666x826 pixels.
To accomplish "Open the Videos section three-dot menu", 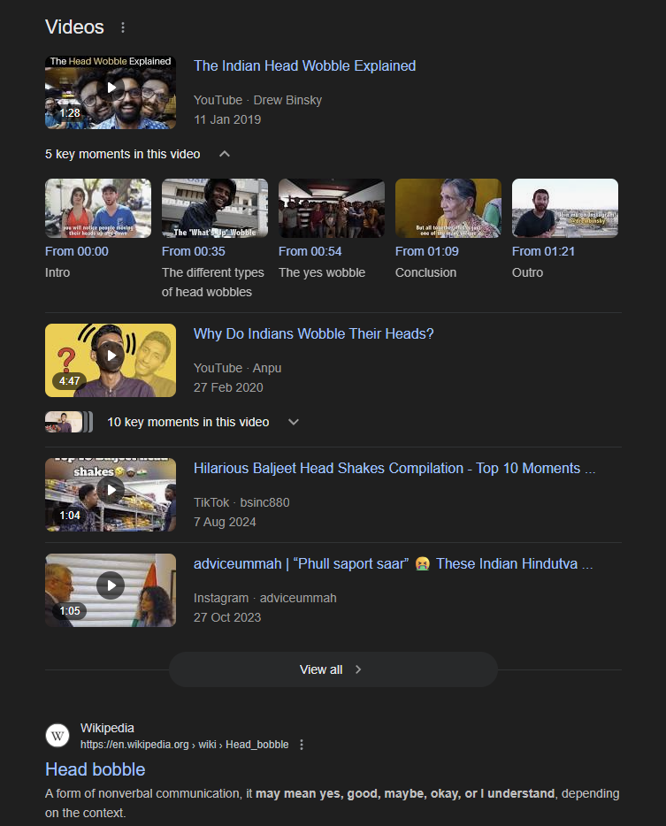I will click(123, 27).
